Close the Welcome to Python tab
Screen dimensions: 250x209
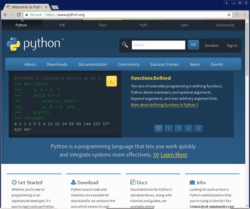pos(46,7)
